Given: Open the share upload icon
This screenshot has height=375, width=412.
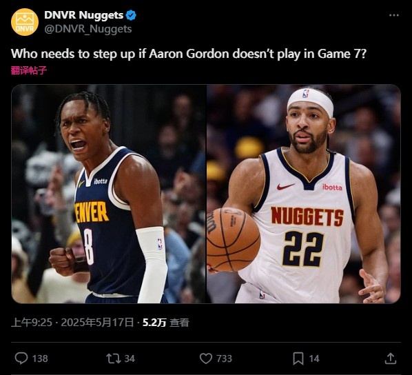Looking at the screenshot, I should (x=391, y=358).
